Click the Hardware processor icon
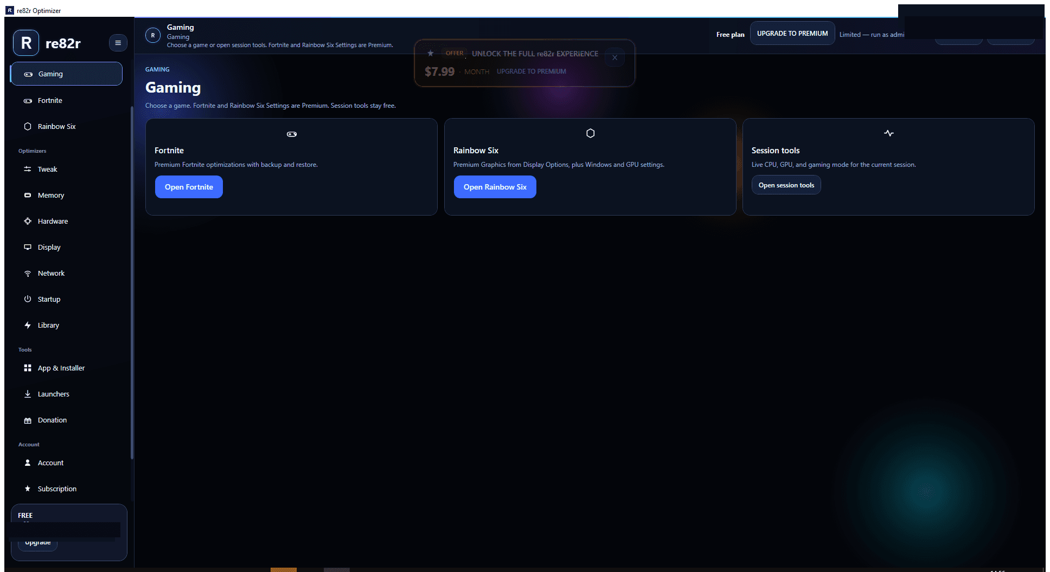The image size is (1050, 572). point(28,221)
